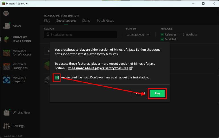Click the search magnifier icon
This screenshot has height=138, width=219.
pyautogui.click(x=48, y=35)
